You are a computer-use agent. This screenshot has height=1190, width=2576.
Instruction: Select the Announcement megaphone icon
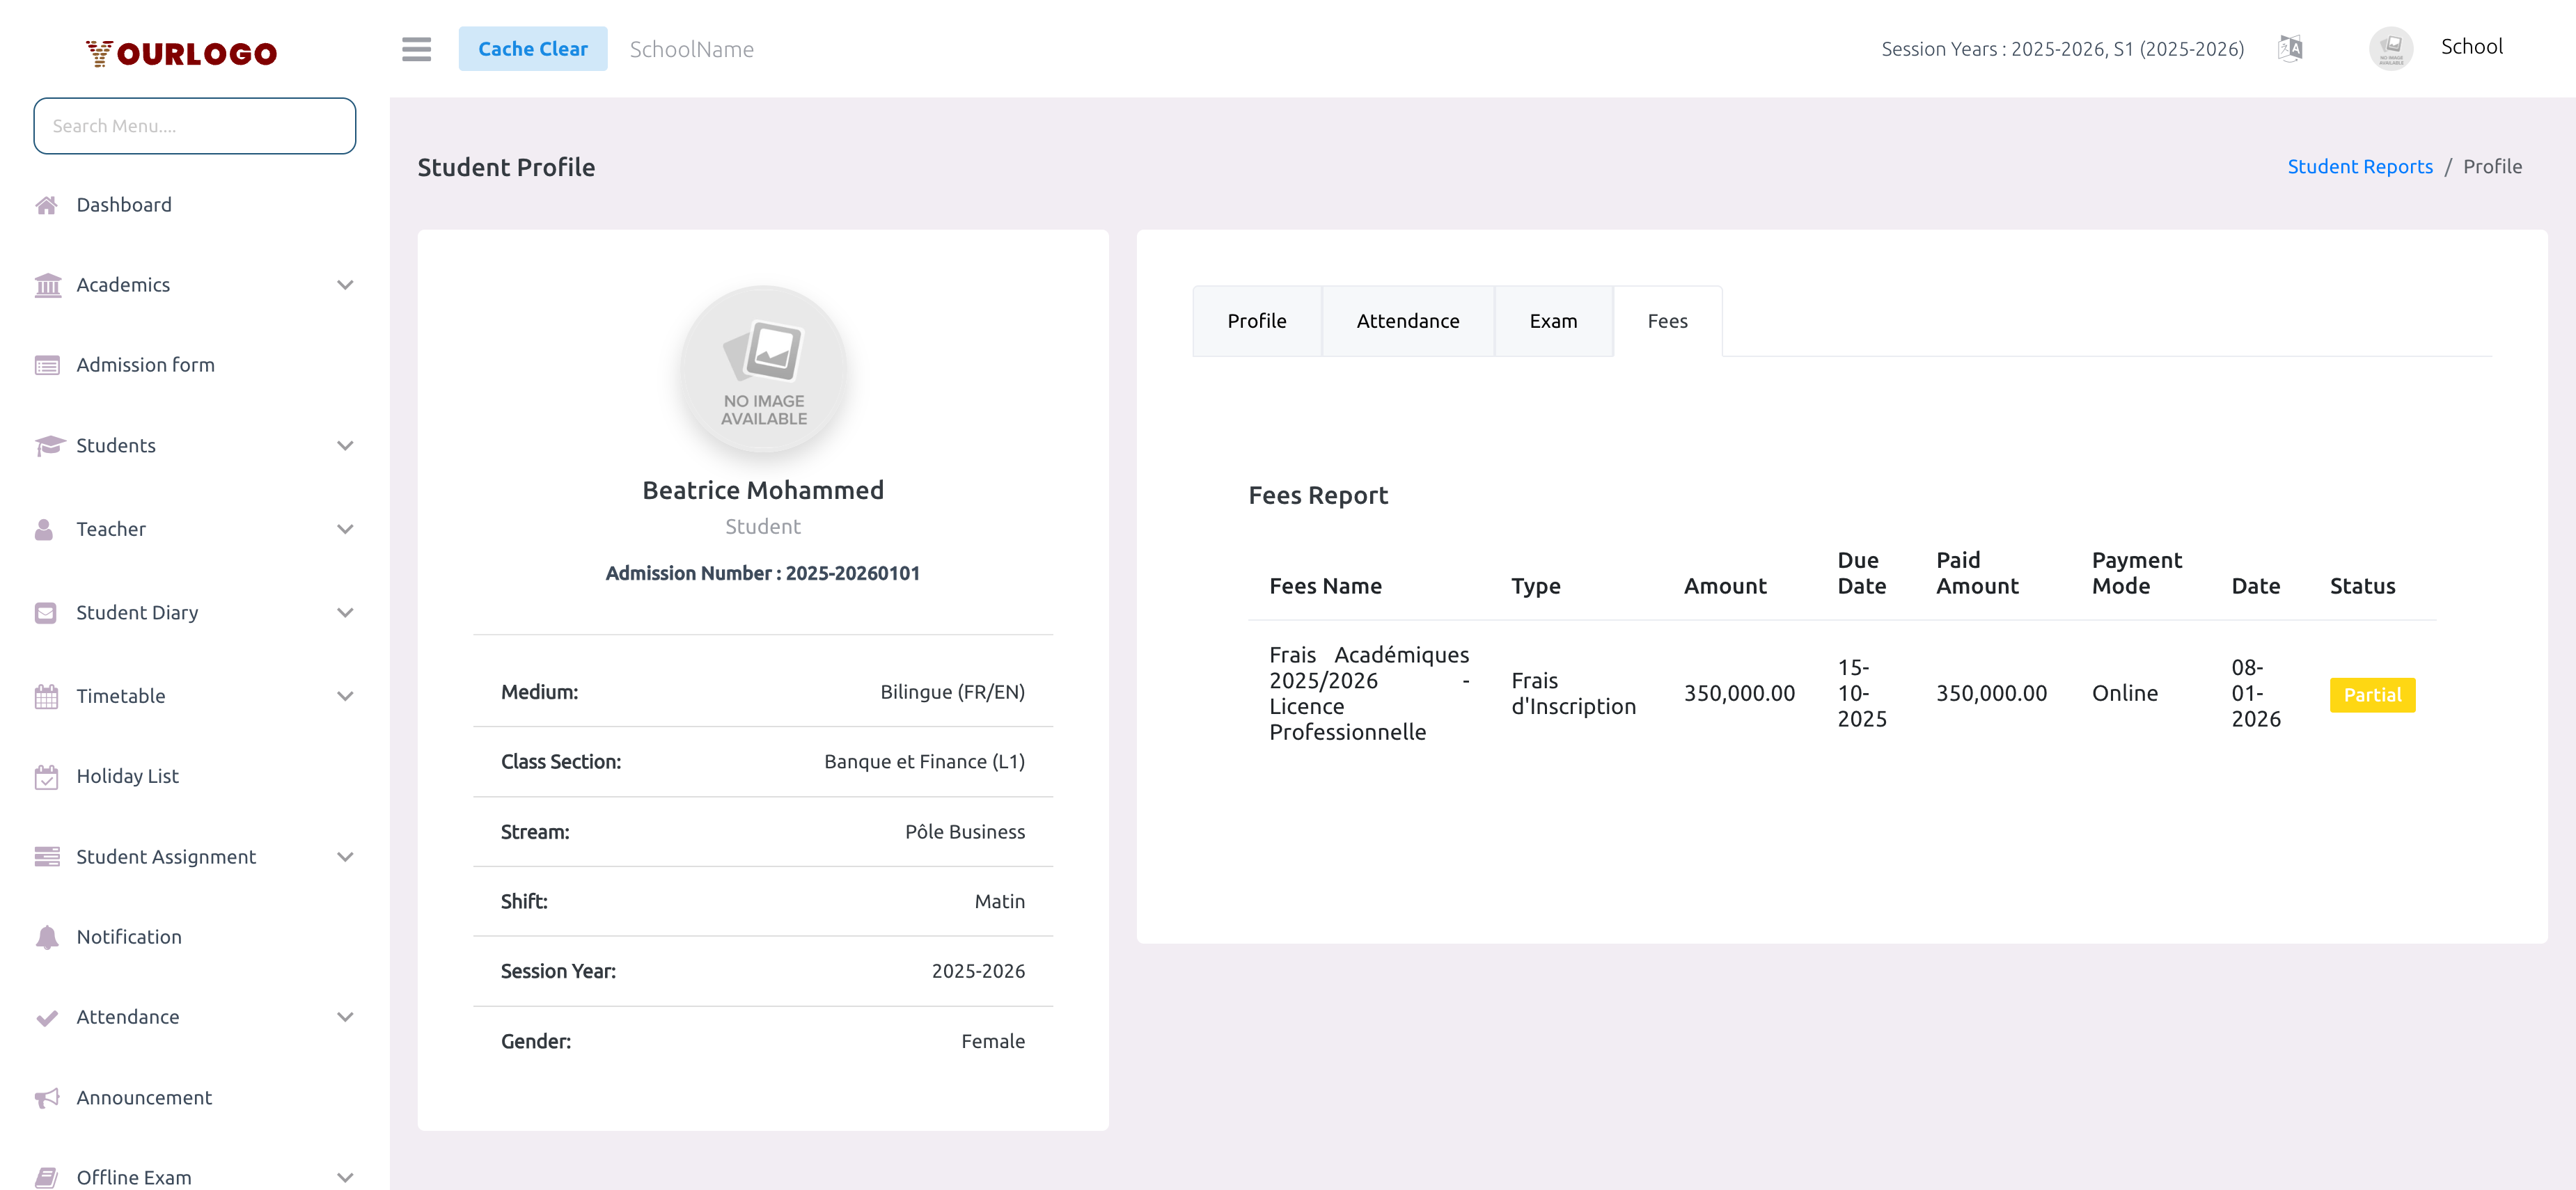point(47,1097)
